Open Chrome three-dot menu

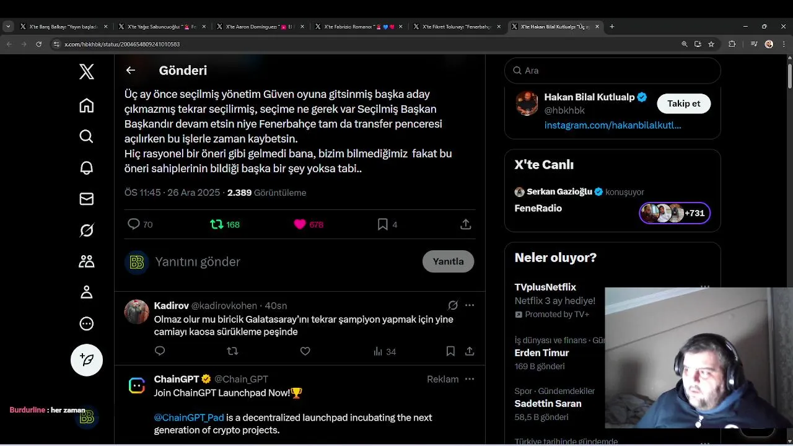(x=784, y=44)
